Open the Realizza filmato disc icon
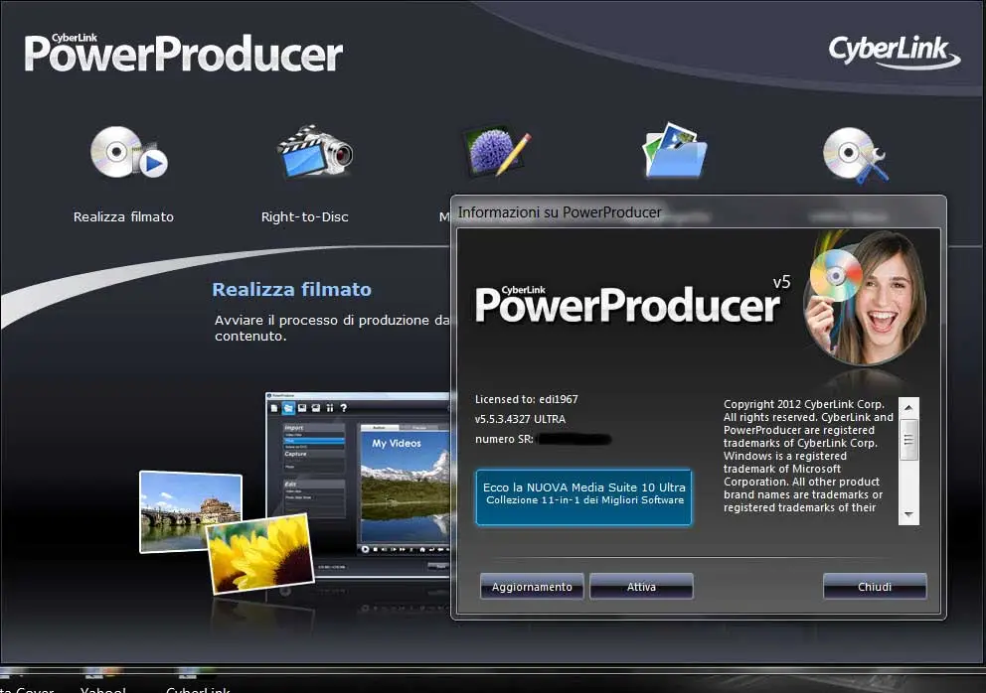The height and width of the screenshot is (693, 986). click(x=128, y=152)
